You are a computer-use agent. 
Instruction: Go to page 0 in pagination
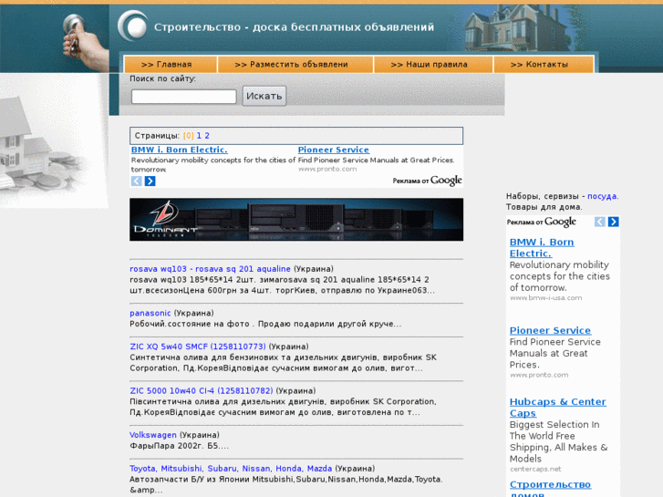(189, 136)
